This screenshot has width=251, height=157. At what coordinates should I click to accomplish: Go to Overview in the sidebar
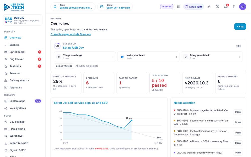[x=23, y=38]
